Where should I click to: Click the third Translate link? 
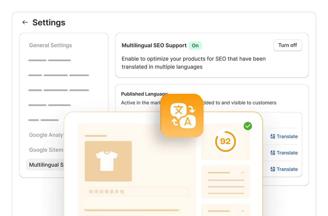(284, 169)
